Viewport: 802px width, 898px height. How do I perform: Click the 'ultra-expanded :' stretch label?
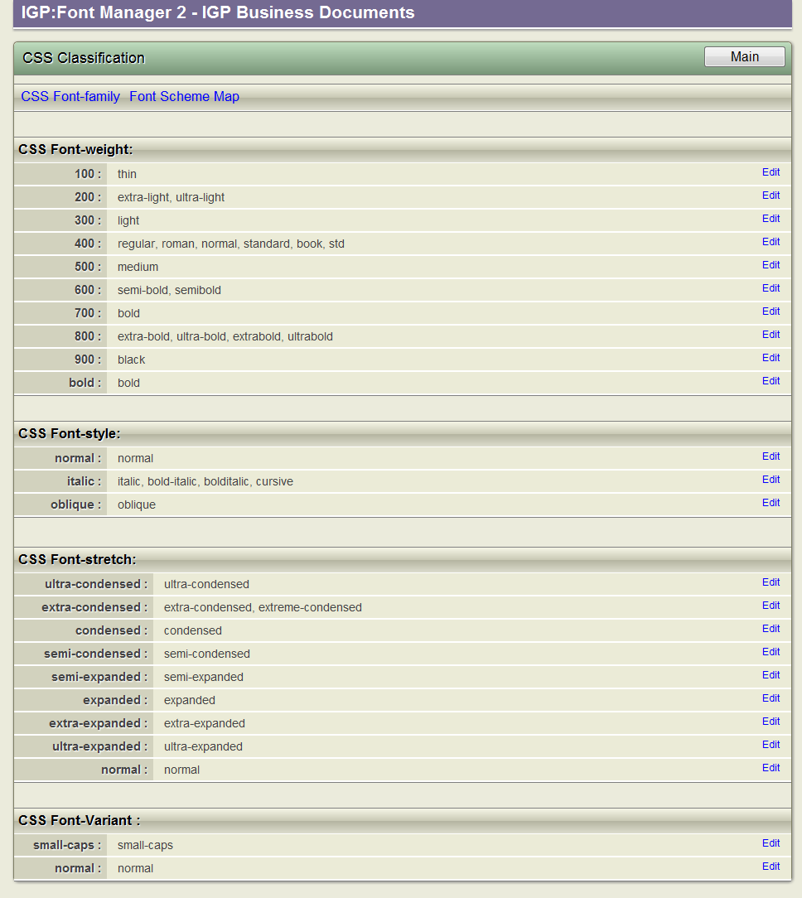pos(99,746)
